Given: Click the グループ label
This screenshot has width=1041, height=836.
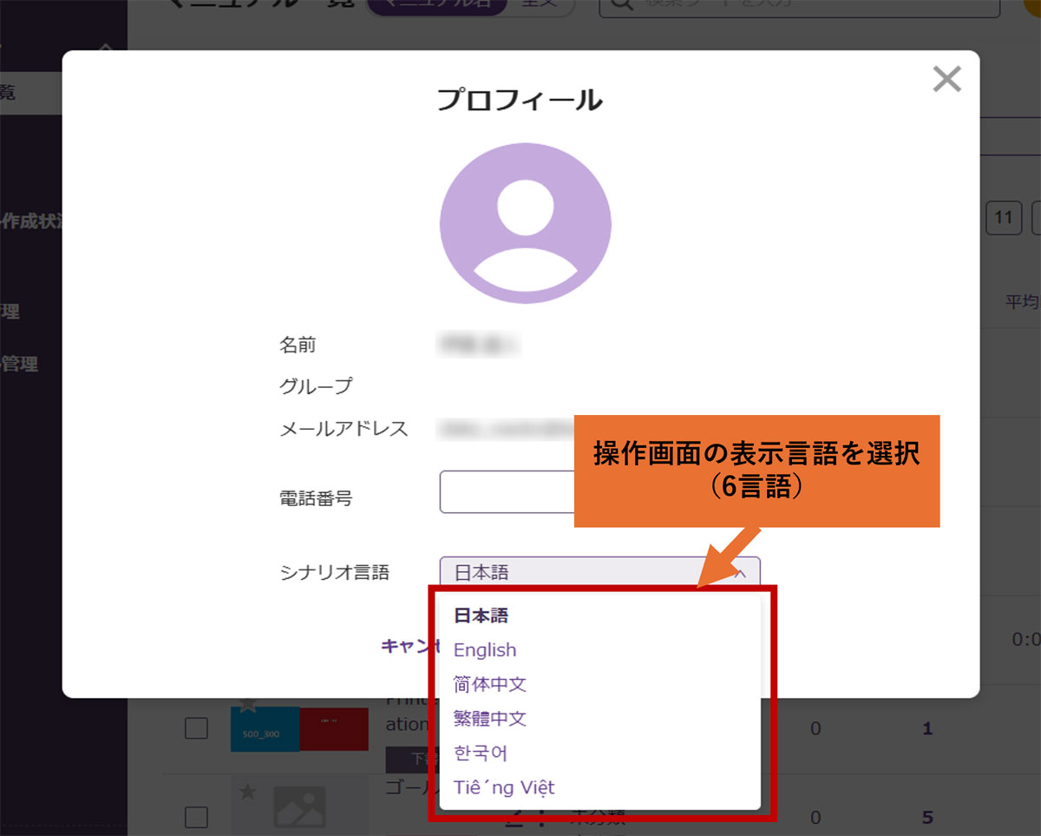Looking at the screenshot, I should (316, 385).
